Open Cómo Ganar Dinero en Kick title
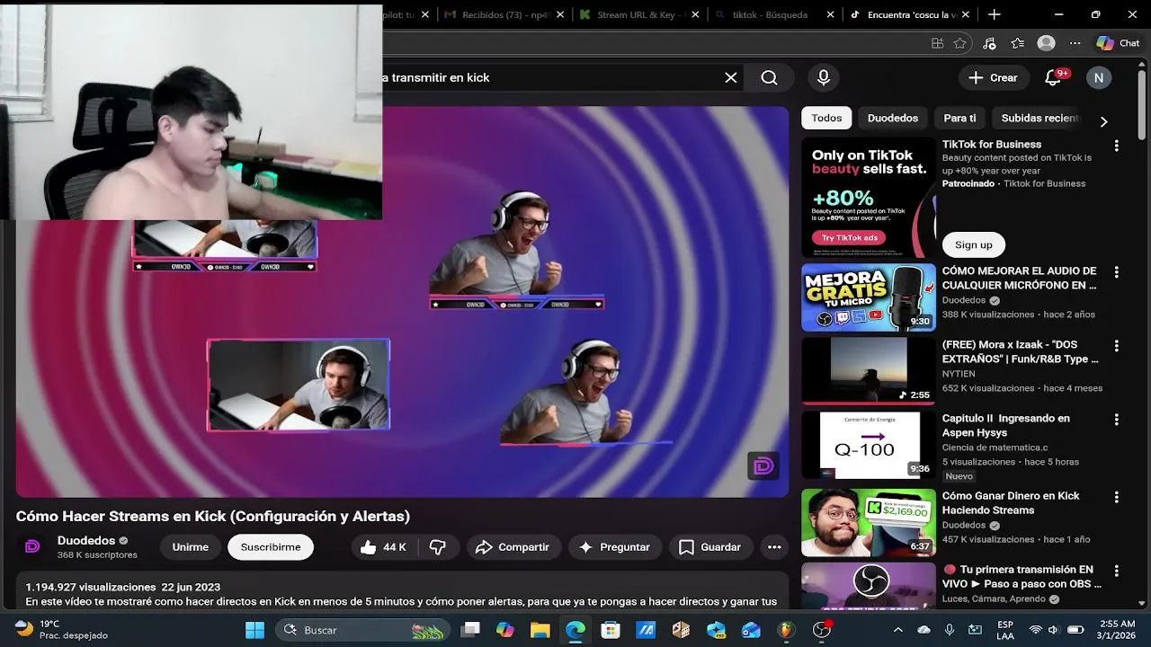The width and height of the screenshot is (1151, 647). (1011, 503)
